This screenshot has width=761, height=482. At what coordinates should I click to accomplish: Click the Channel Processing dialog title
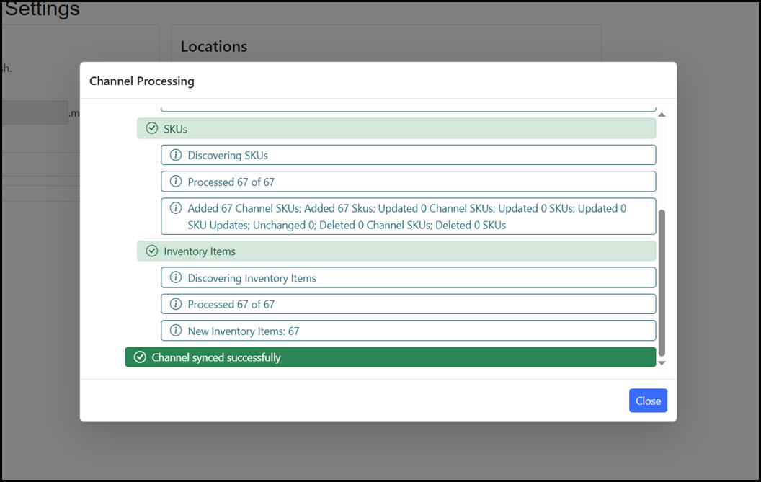(142, 81)
